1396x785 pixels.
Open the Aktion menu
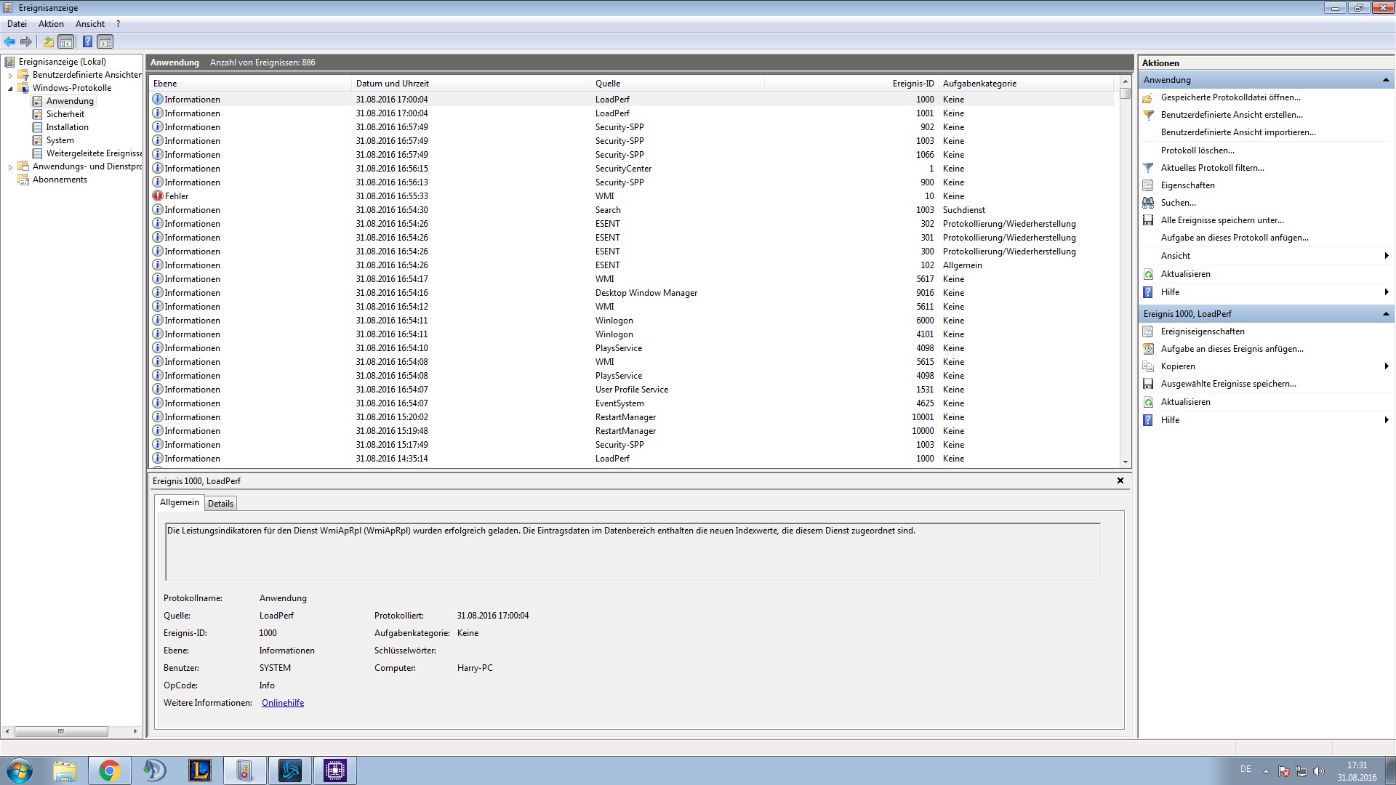pos(51,24)
